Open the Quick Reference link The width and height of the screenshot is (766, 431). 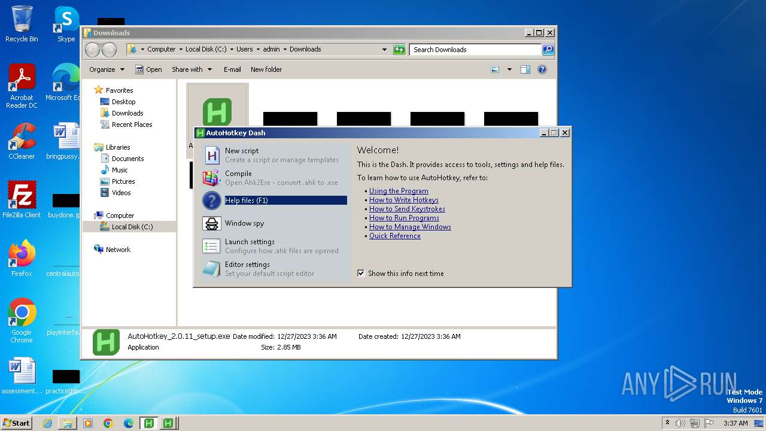coord(395,236)
